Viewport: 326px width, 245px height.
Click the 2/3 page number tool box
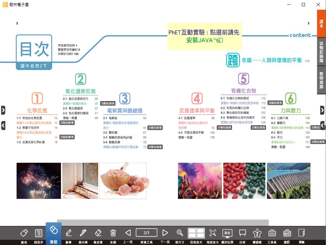pos(146,232)
